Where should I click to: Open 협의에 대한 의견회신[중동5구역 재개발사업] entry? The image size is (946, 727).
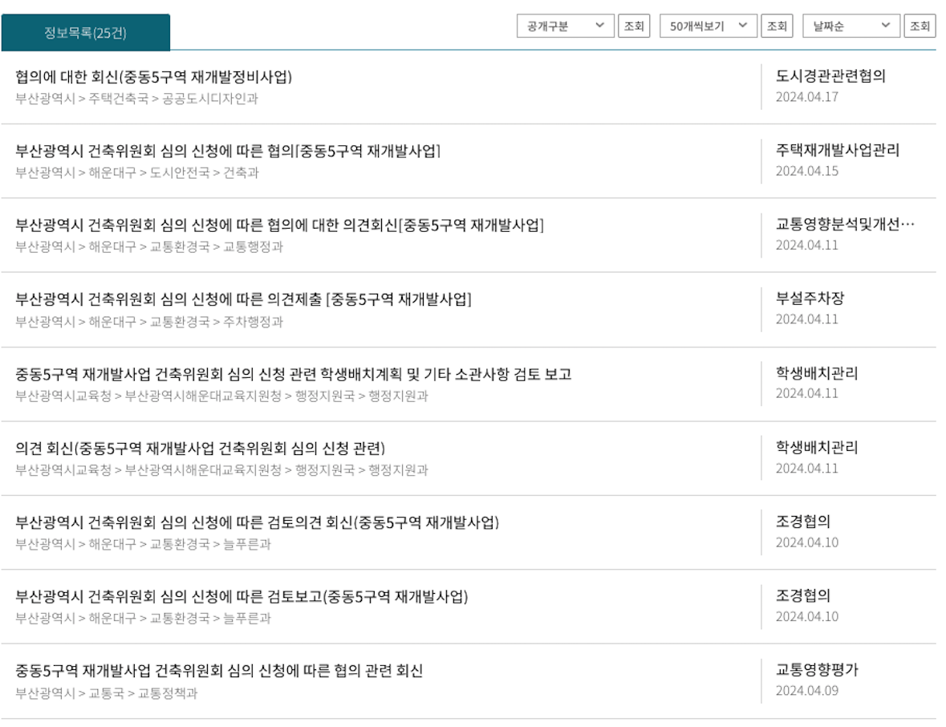coord(280,225)
